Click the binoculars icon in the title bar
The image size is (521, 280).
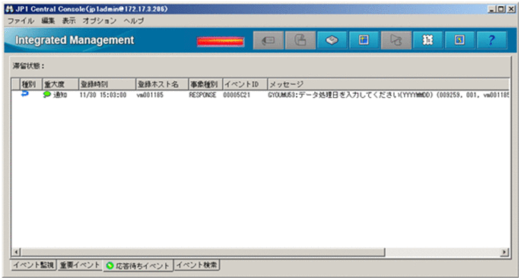pos(9,9)
